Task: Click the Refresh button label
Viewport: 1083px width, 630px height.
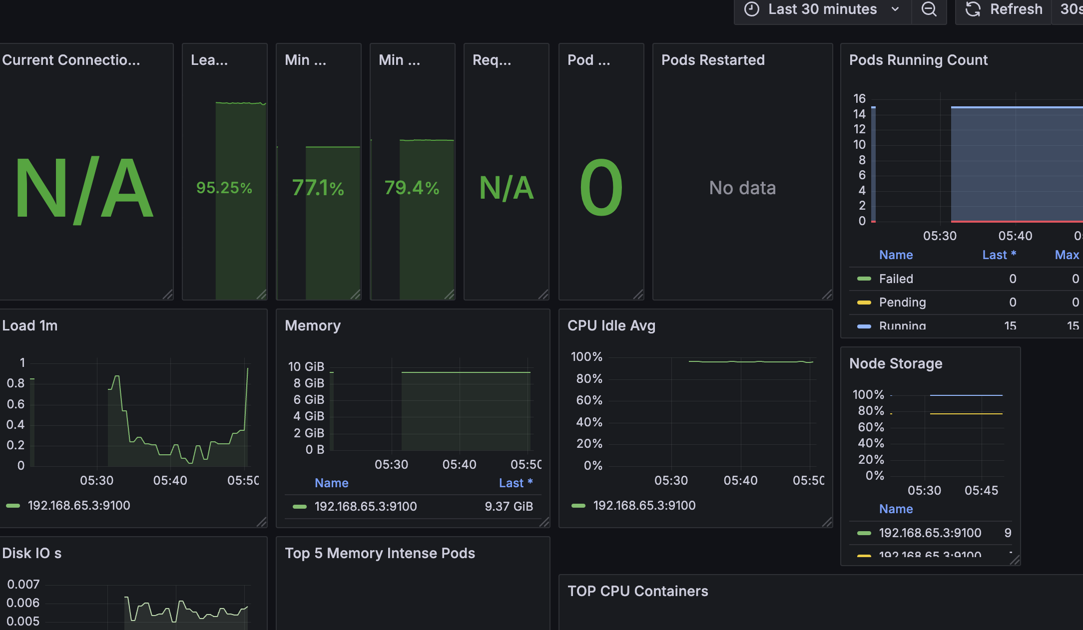Action: (x=1016, y=9)
